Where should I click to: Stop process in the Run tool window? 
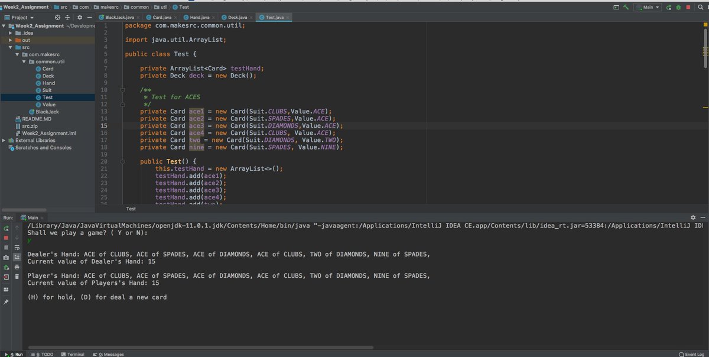click(x=6, y=238)
